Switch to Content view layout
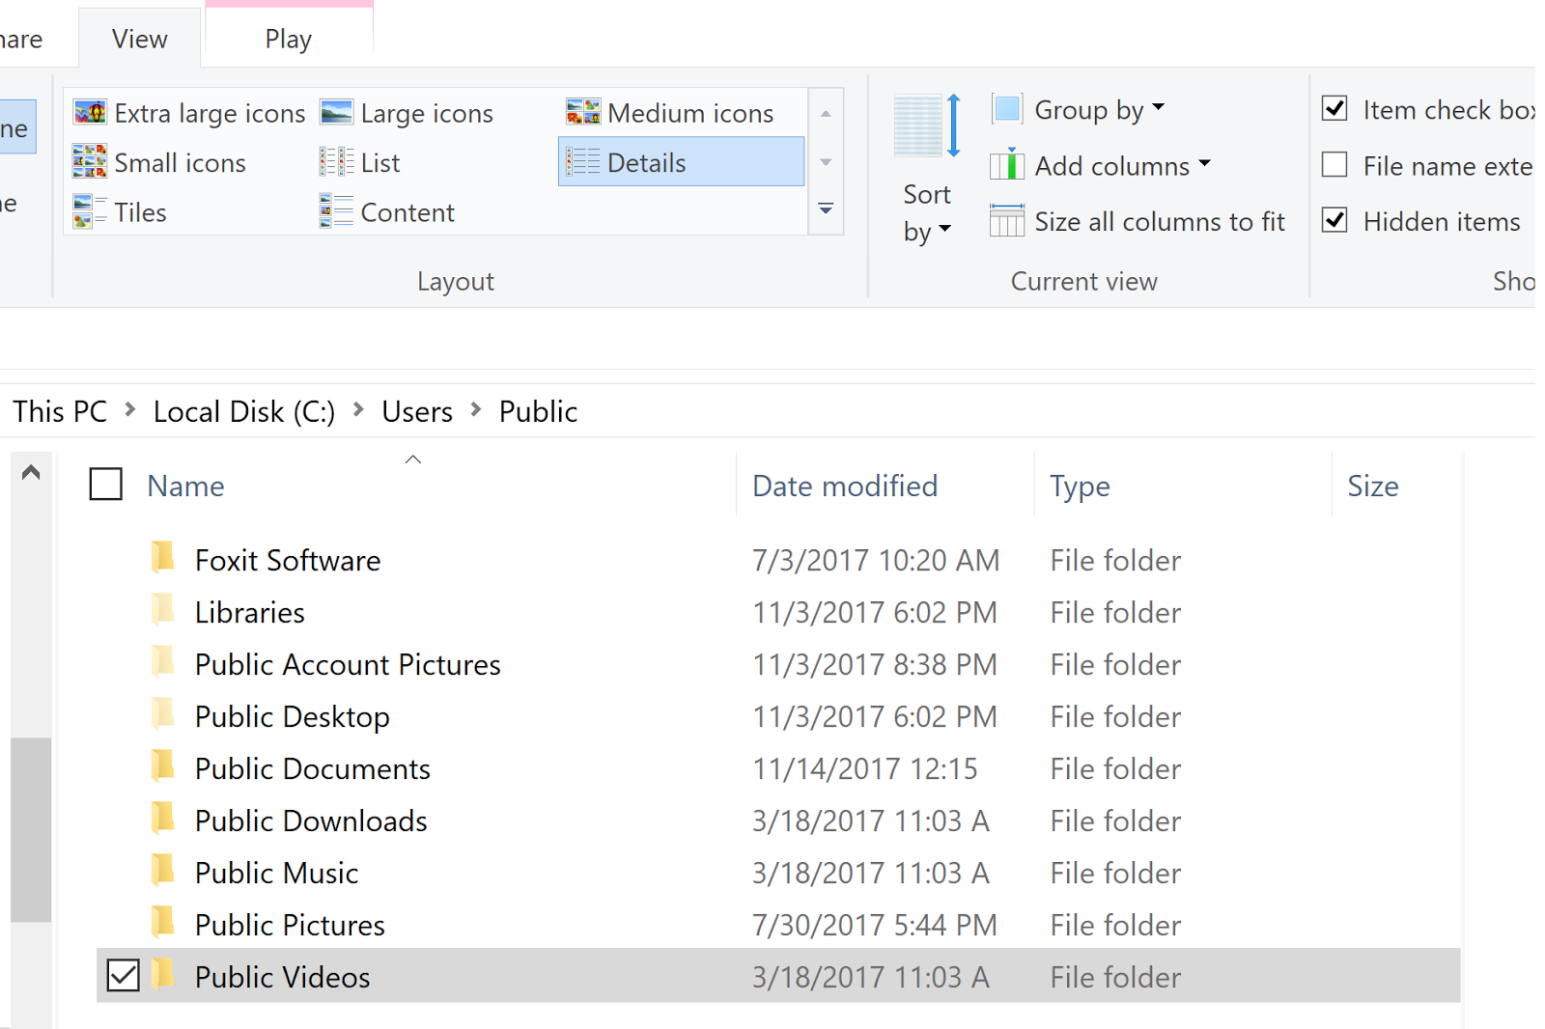 click(x=406, y=211)
